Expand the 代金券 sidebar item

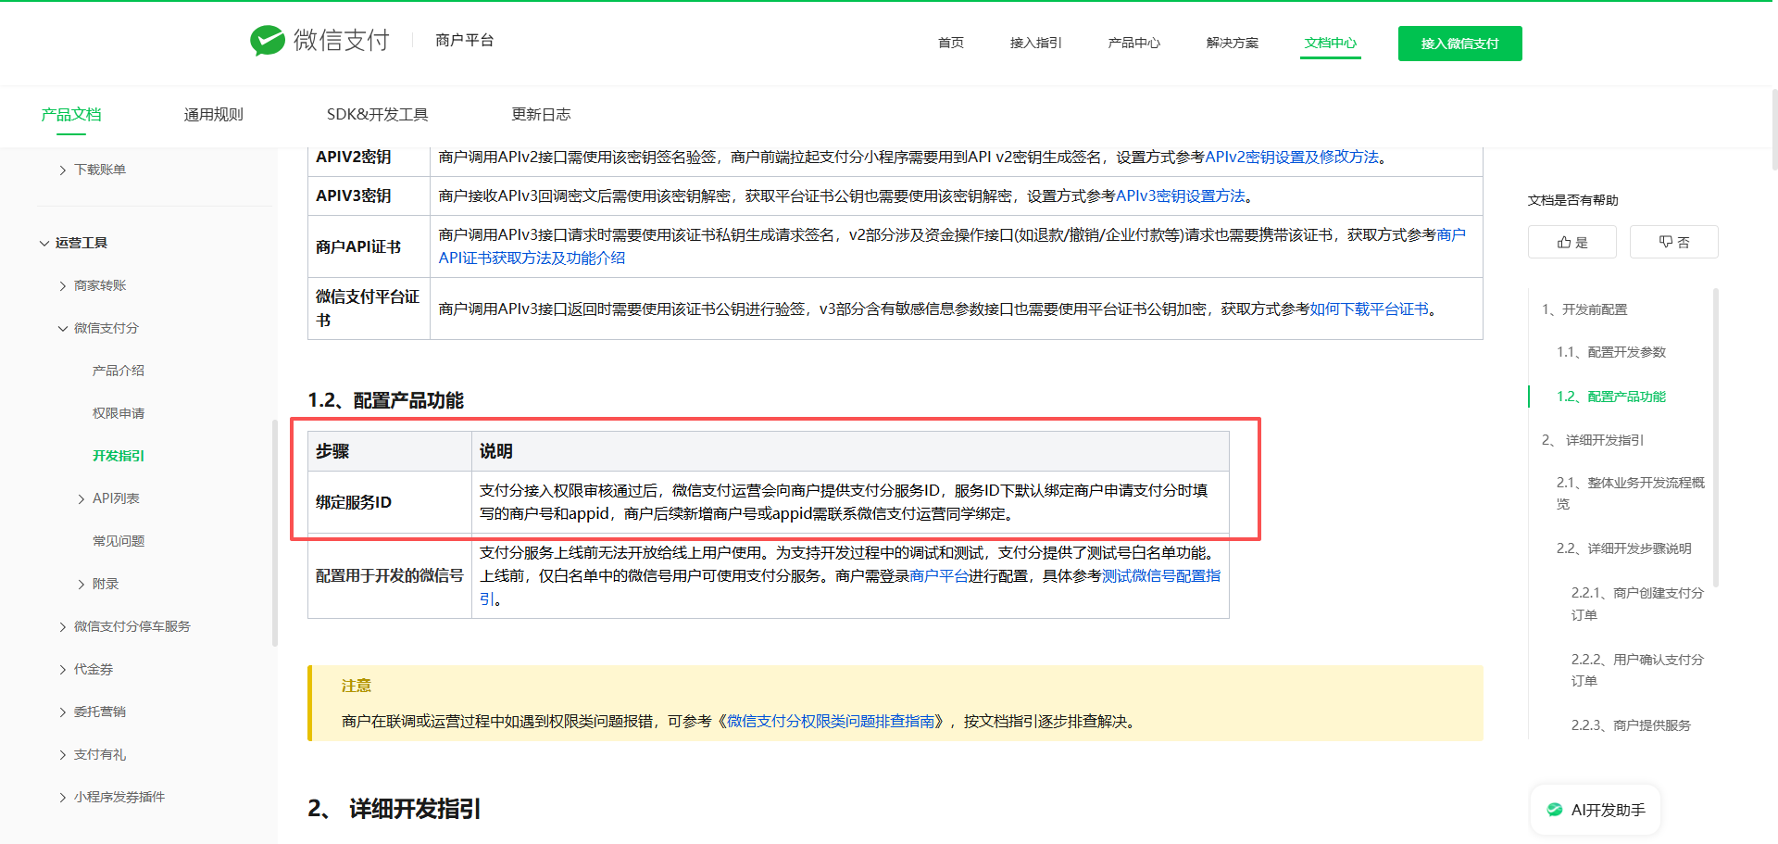[x=63, y=669]
